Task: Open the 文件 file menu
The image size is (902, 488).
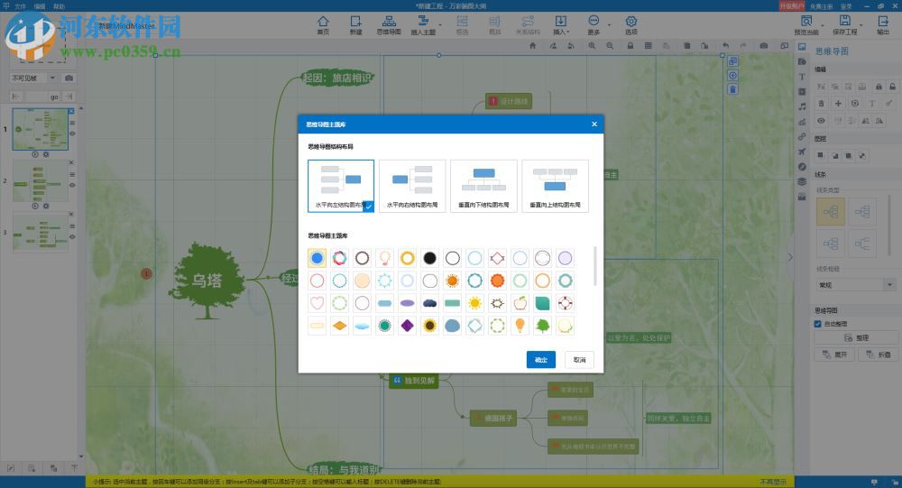Action: 20,6
